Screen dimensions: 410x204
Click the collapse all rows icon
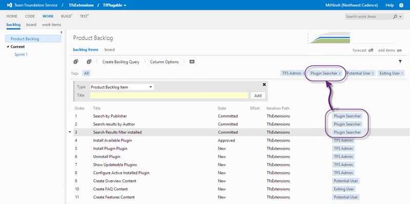[x=89, y=62]
